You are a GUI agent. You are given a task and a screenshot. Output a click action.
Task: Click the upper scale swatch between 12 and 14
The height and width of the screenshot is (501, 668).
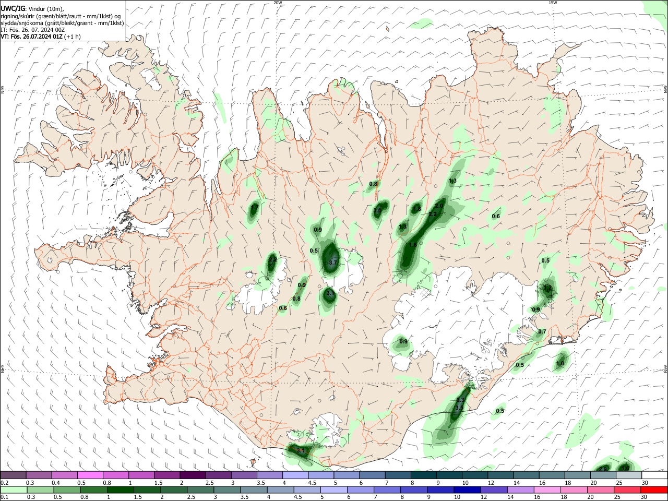500,475
